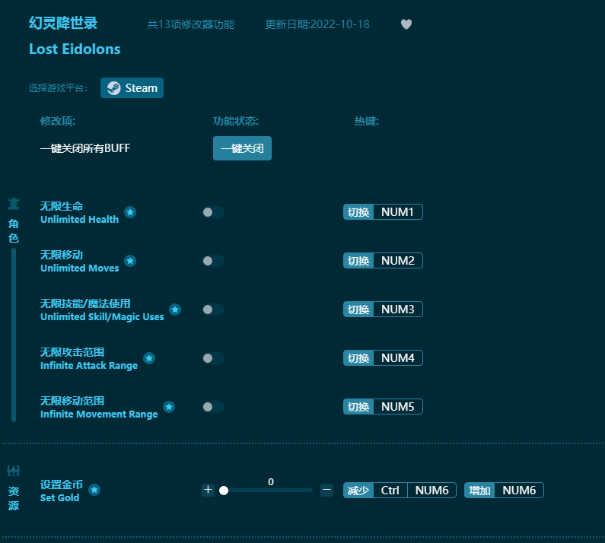The height and width of the screenshot is (543, 605).
Task: Click star icon beside Infinite Attack Range
Action: (x=149, y=358)
